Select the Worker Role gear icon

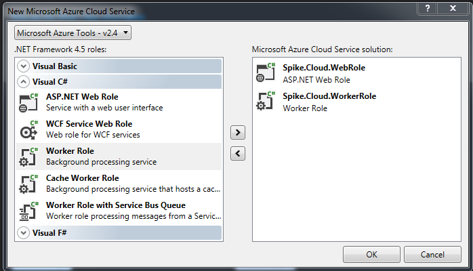28,157
